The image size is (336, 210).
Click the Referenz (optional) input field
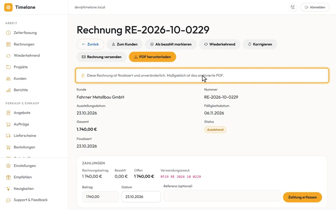(x=222, y=196)
